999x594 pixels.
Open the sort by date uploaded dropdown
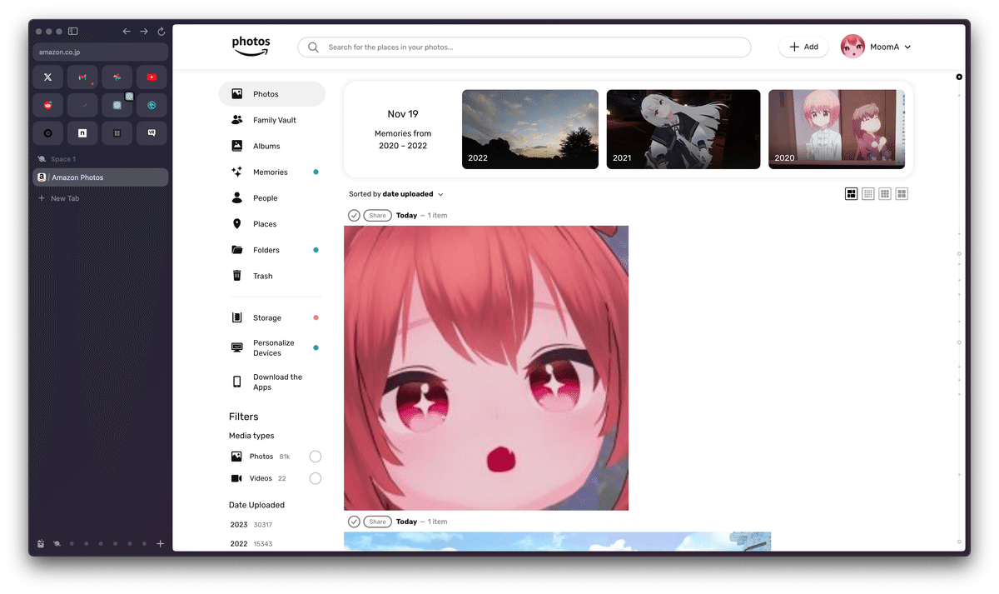pos(396,194)
